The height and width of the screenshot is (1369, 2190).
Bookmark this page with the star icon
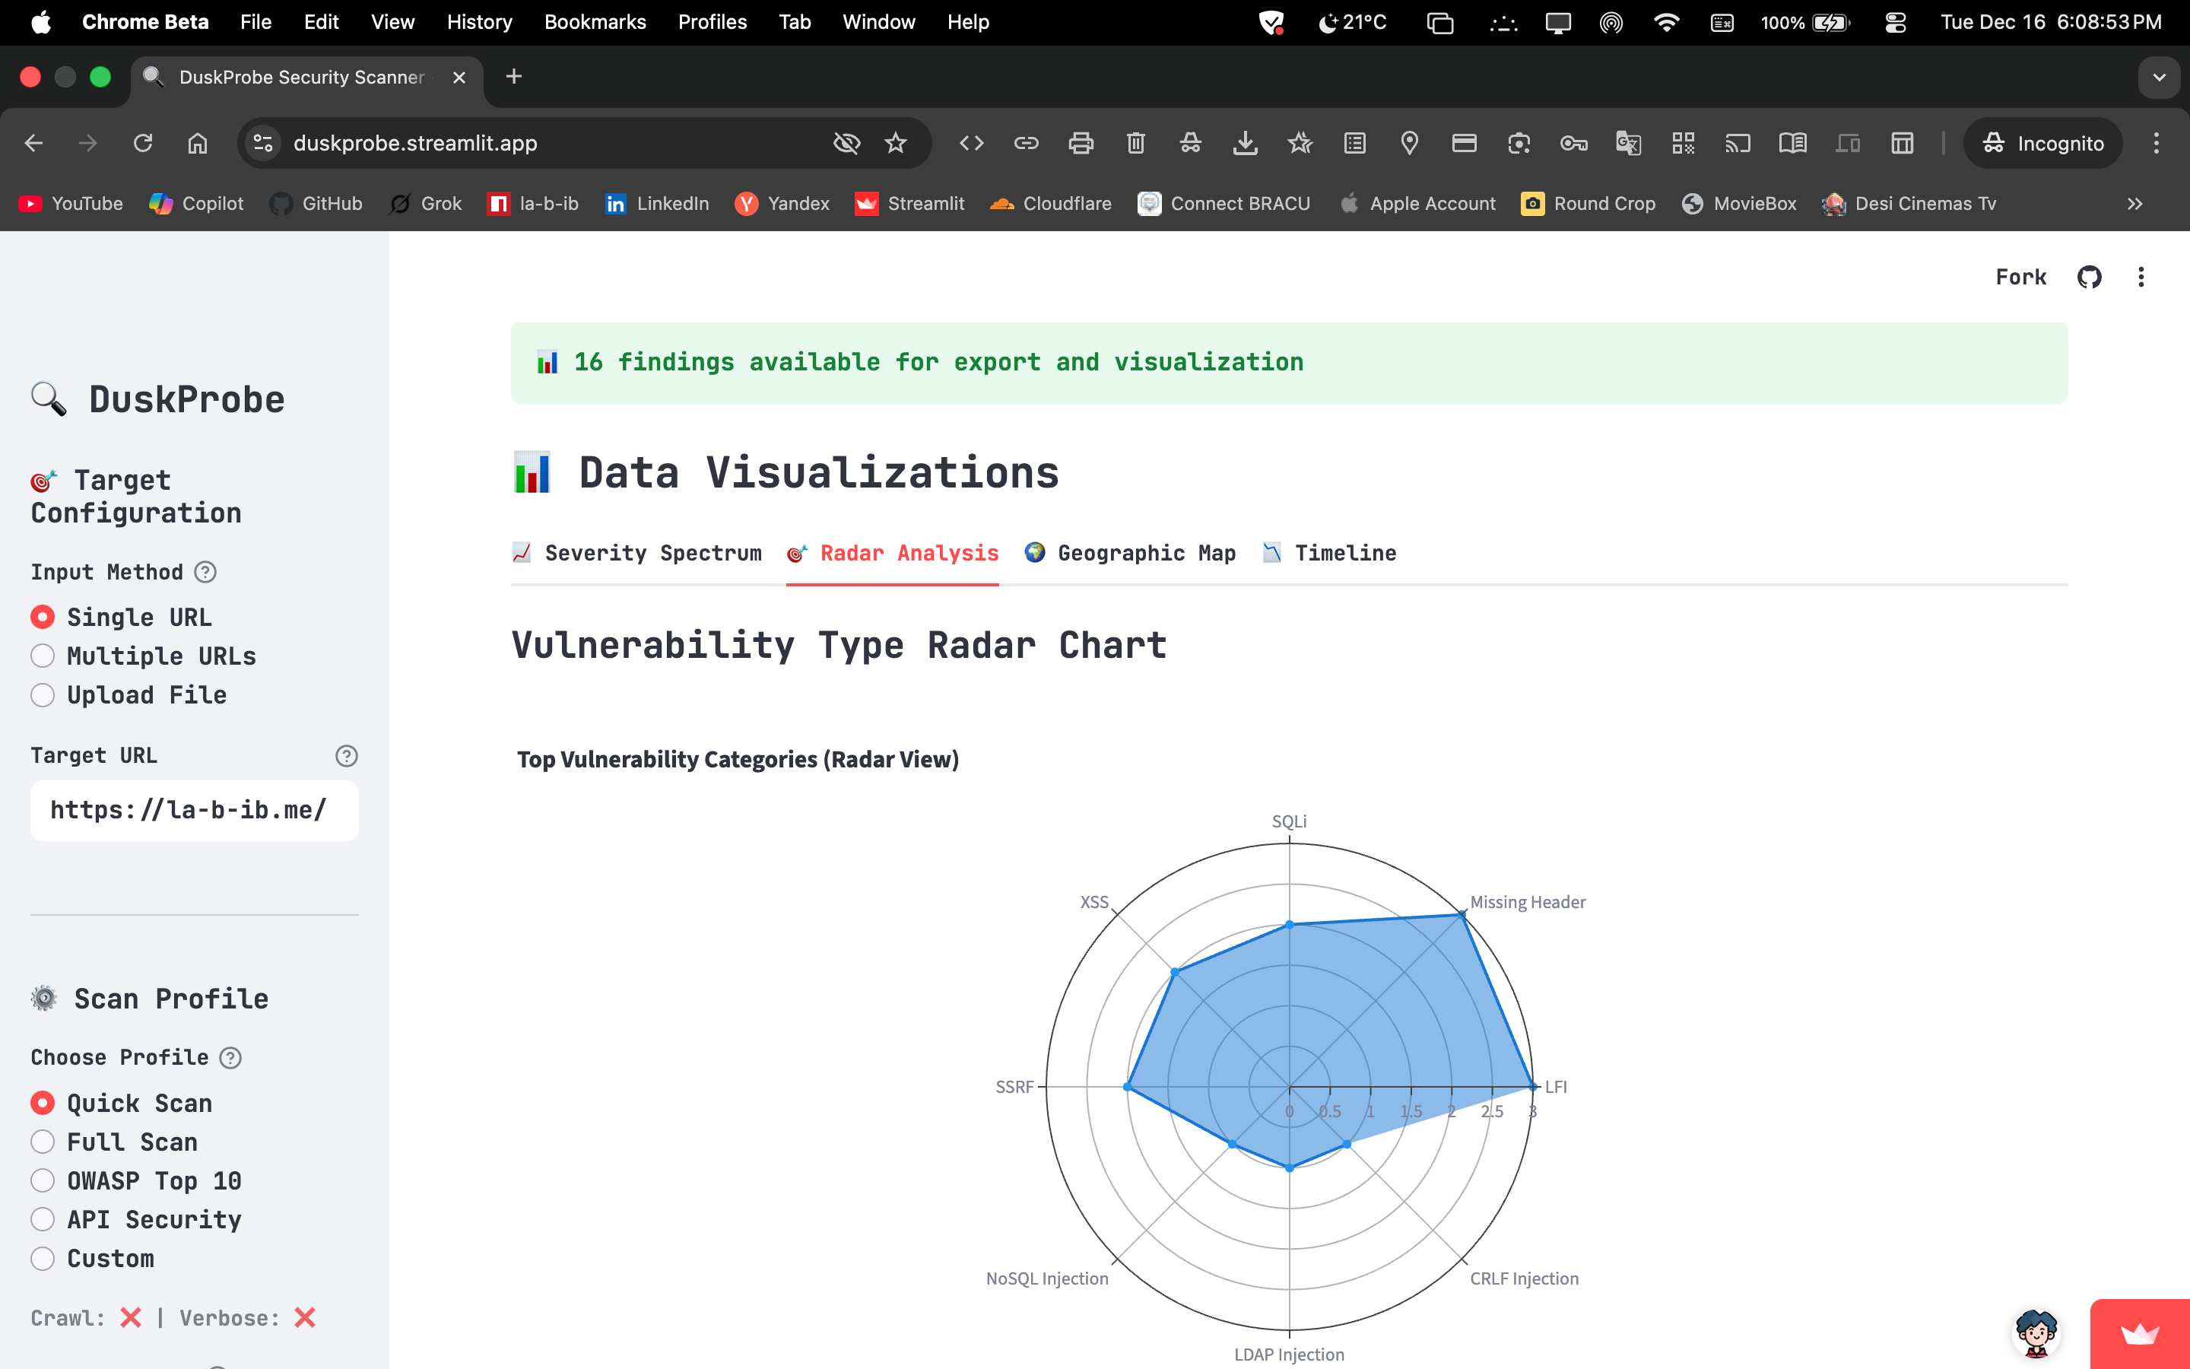[x=895, y=143]
